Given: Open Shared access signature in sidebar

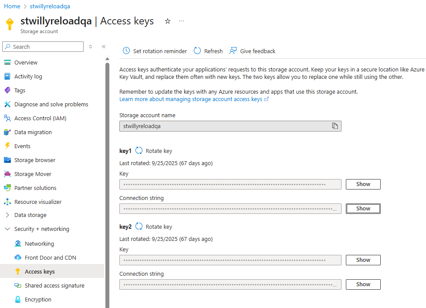Looking at the screenshot, I should (54, 286).
